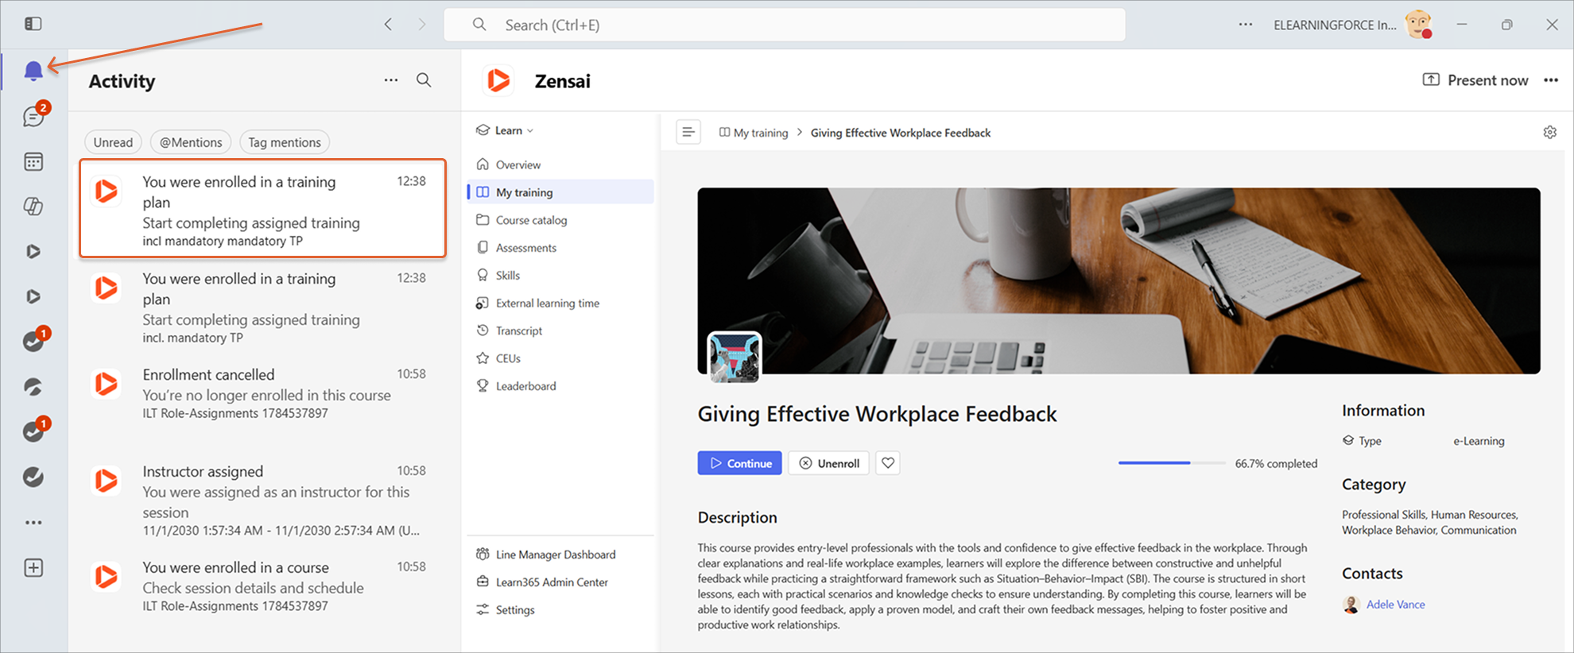Open Zensai Settings item
1574x653 pixels.
pos(560,610)
